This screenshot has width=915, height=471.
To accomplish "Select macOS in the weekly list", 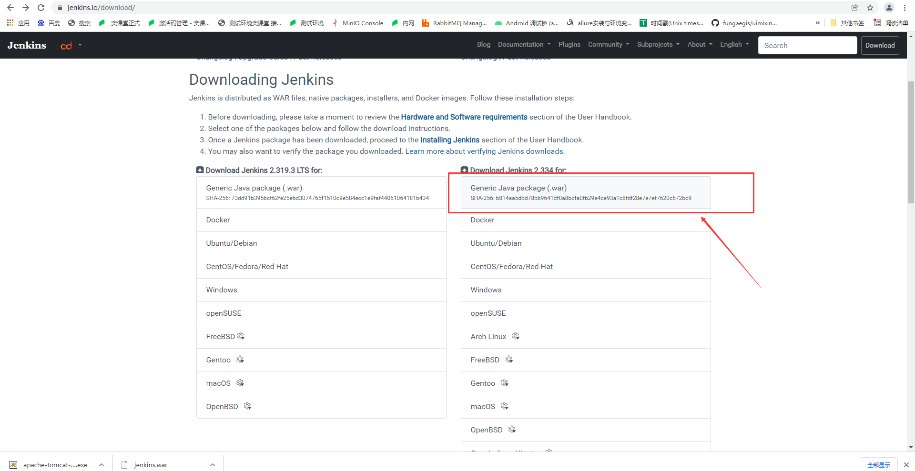I will coord(586,407).
